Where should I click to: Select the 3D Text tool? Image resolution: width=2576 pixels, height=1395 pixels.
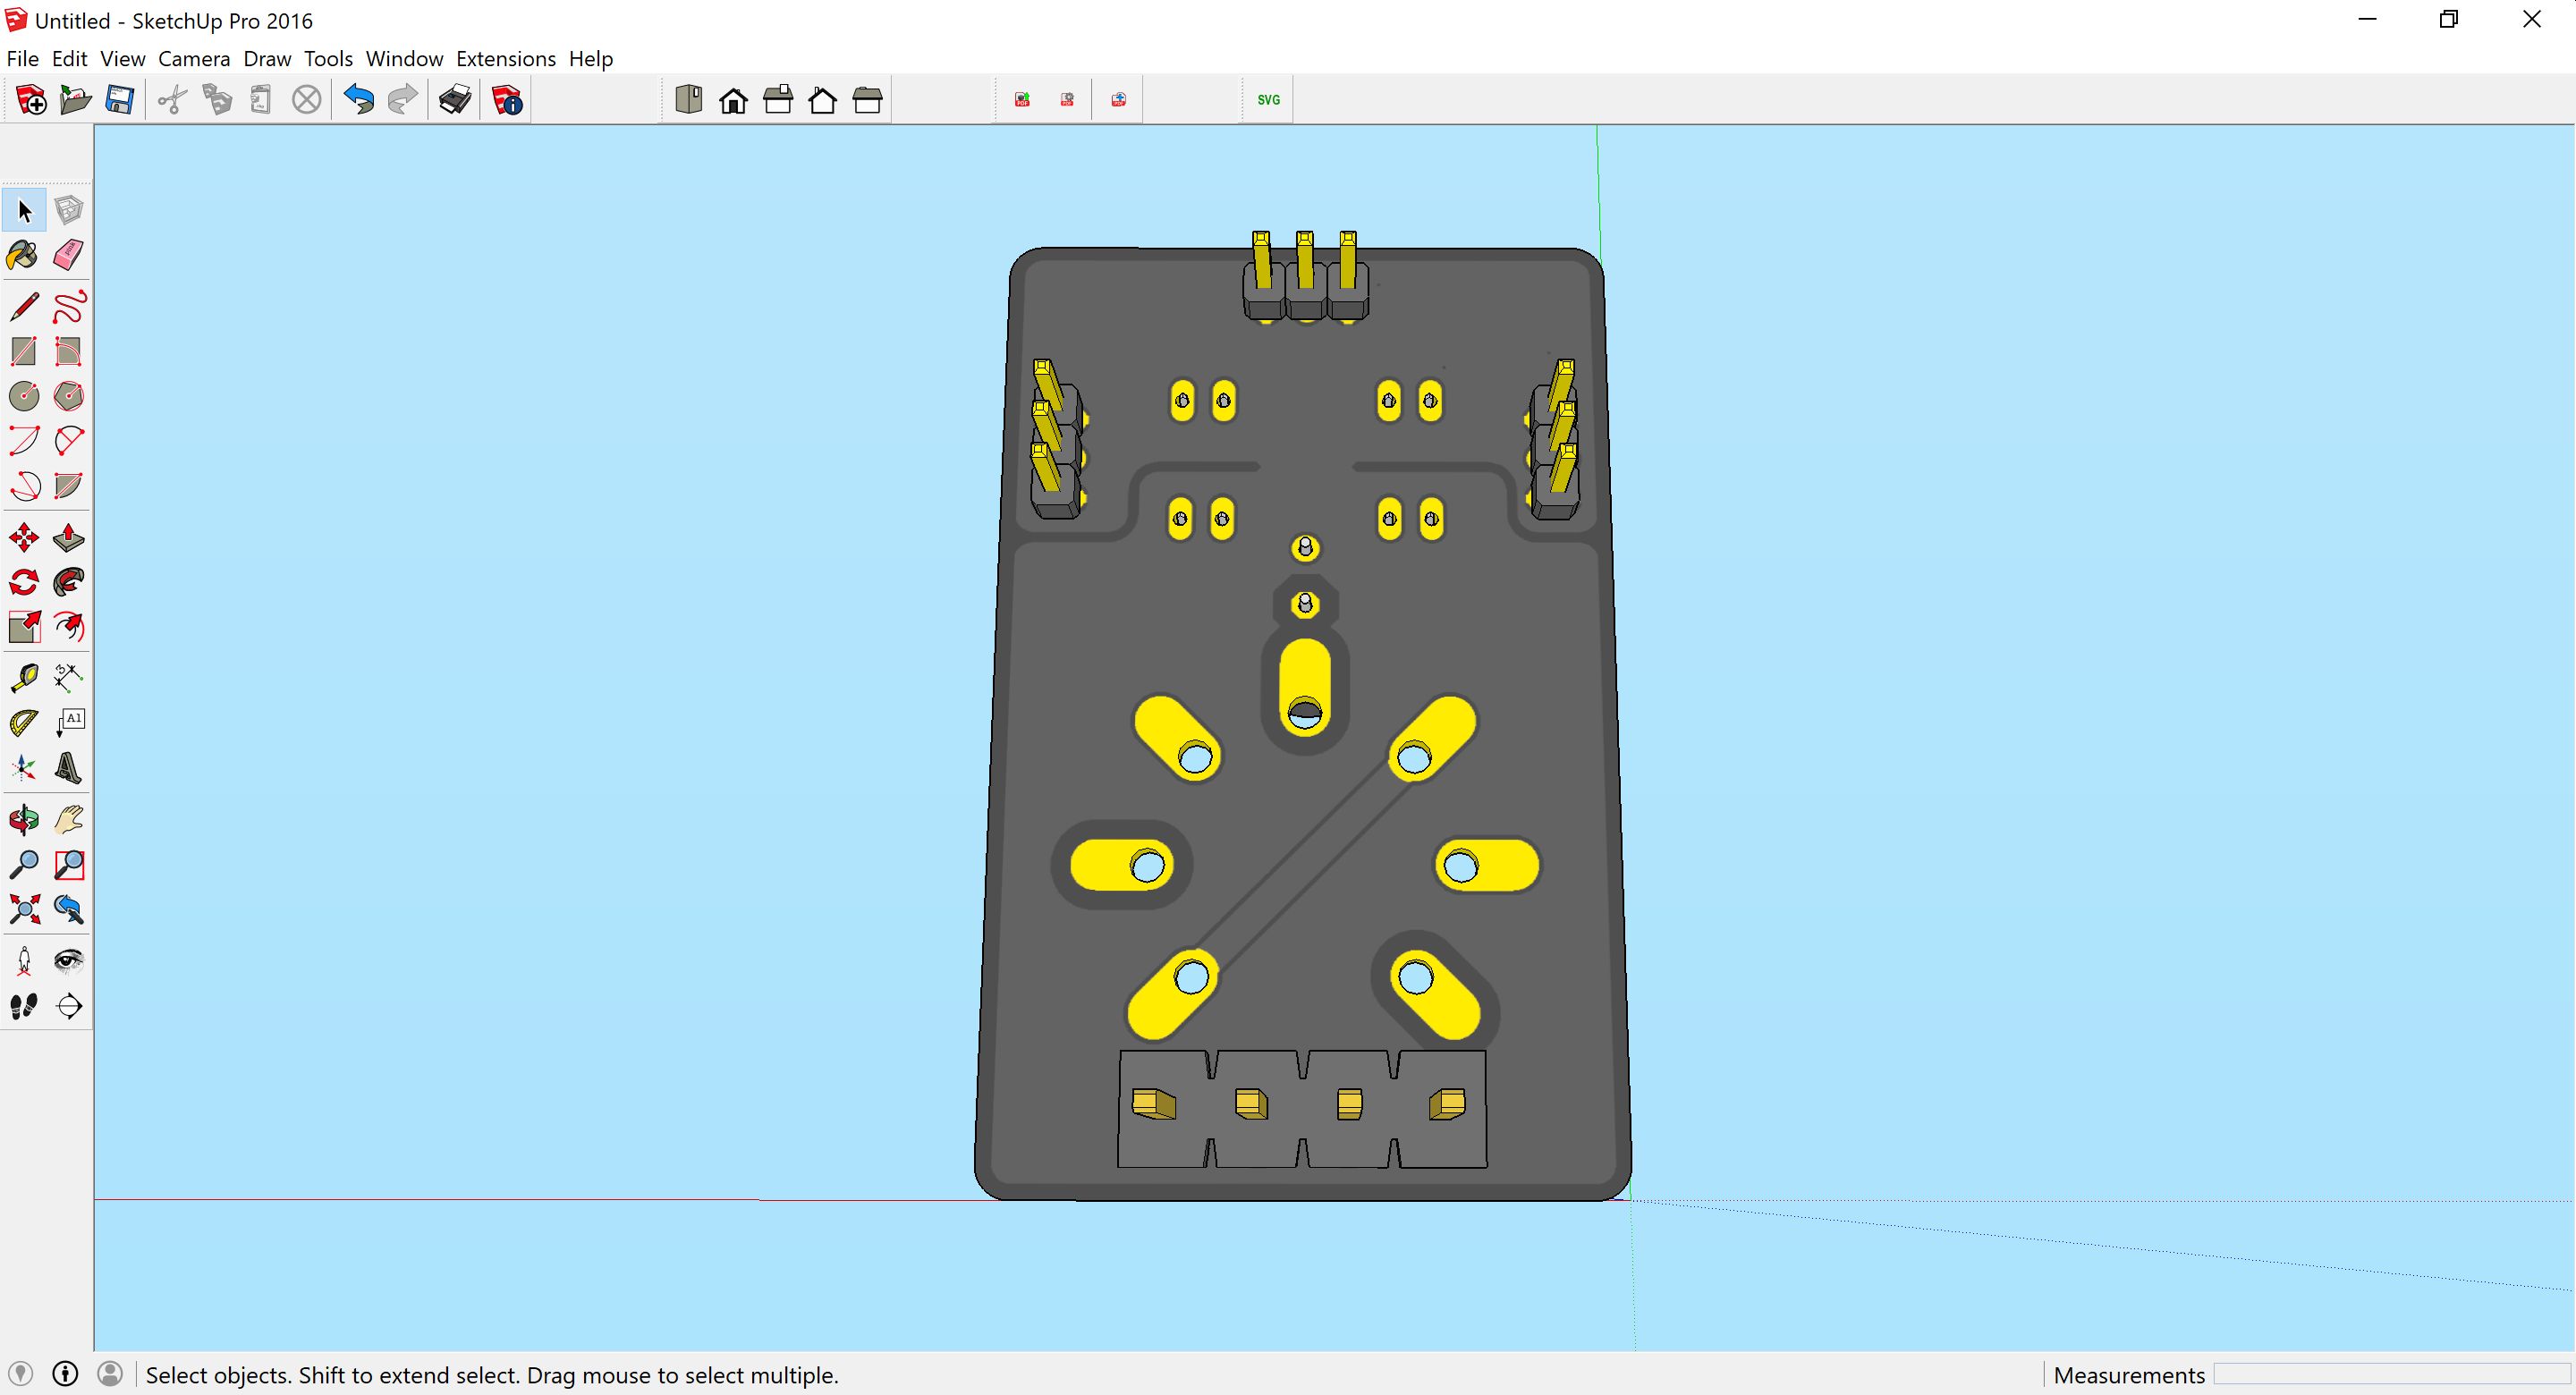point(68,768)
